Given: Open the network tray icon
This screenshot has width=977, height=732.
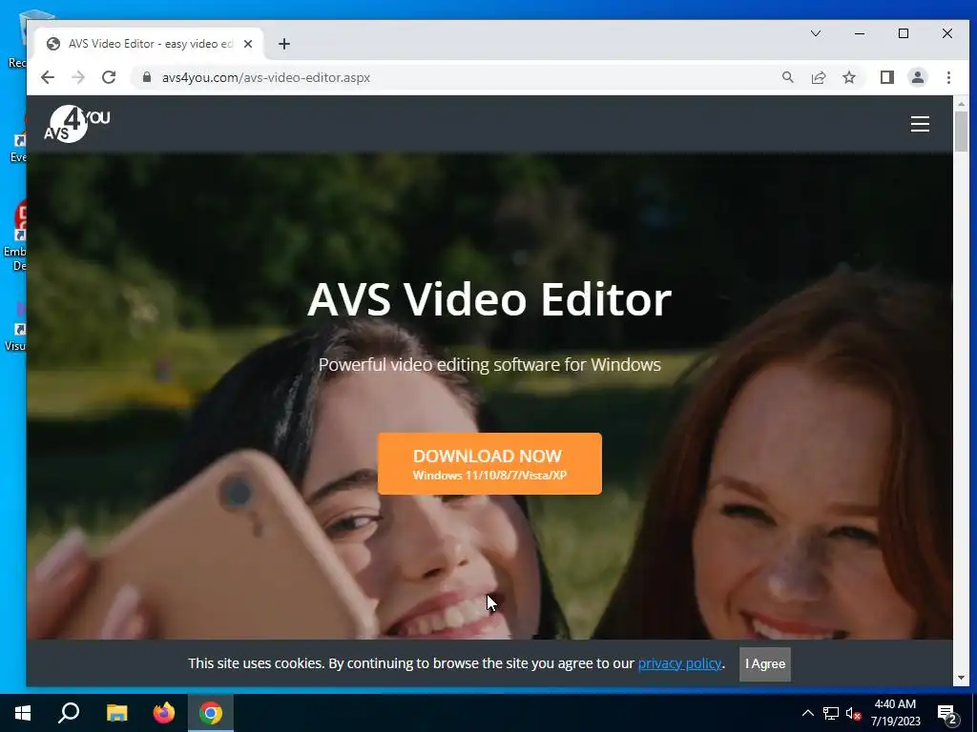Looking at the screenshot, I should click(x=831, y=713).
